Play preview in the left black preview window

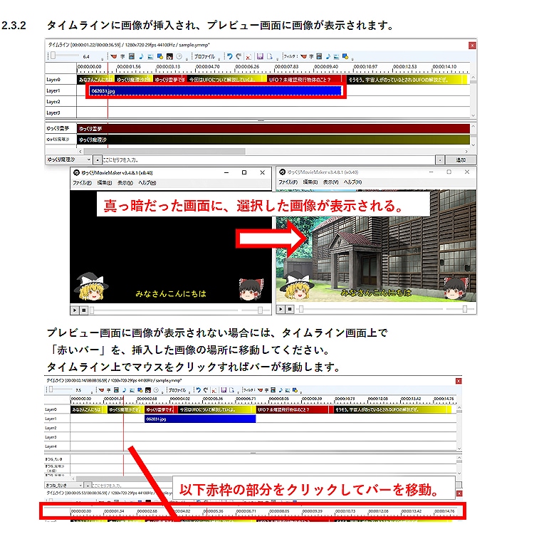pyautogui.click(x=75, y=310)
